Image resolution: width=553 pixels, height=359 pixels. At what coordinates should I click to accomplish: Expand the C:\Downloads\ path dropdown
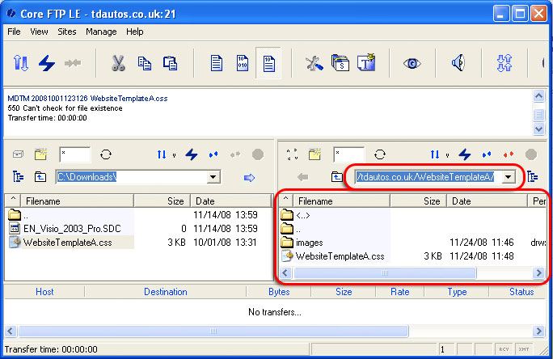click(213, 177)
